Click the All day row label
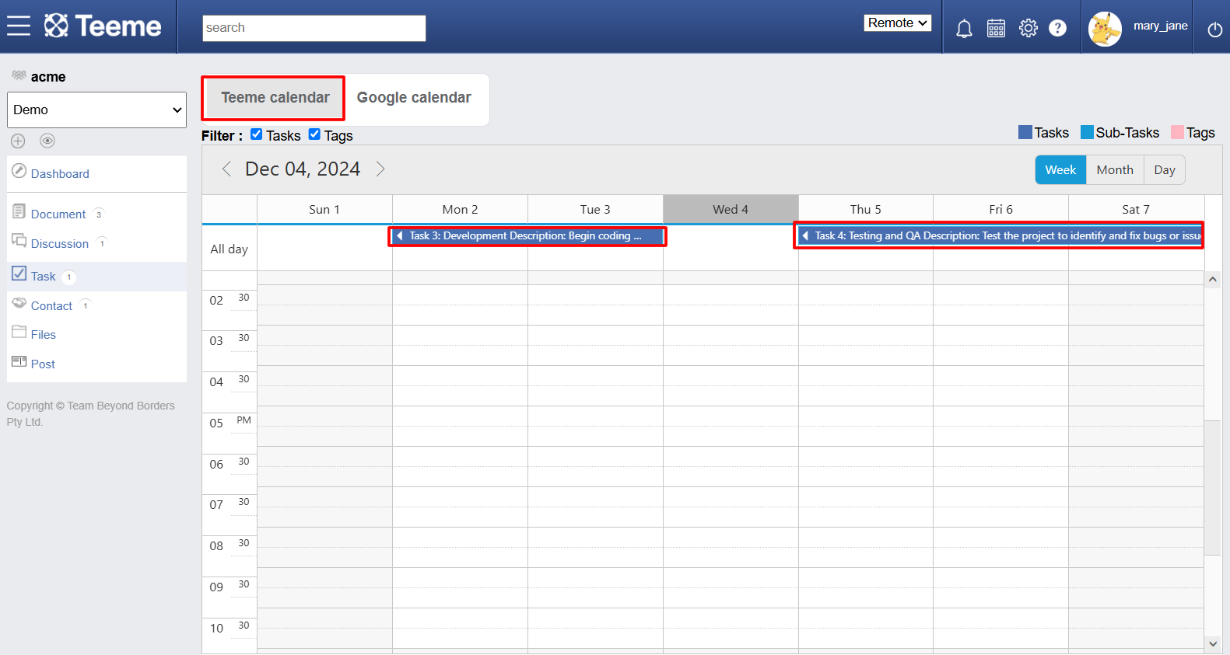The height and width of the screenshot is (655, 1230). pyautogui.click(x=229, y=249)
